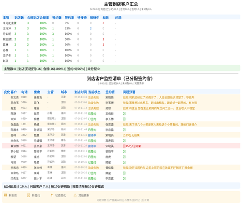Click the 签约官 column header
This screenshot has height=211, width=242.
pos(110,92)
